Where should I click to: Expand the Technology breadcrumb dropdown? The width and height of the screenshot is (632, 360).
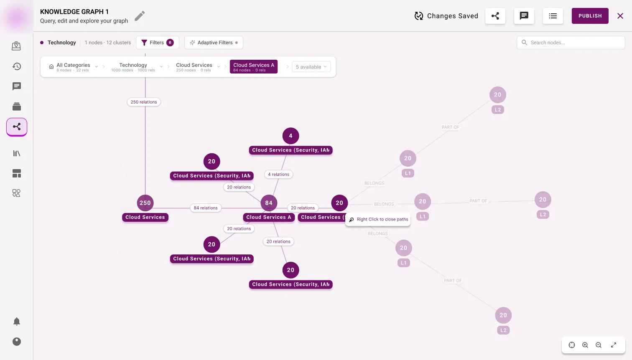click(161, 67)
